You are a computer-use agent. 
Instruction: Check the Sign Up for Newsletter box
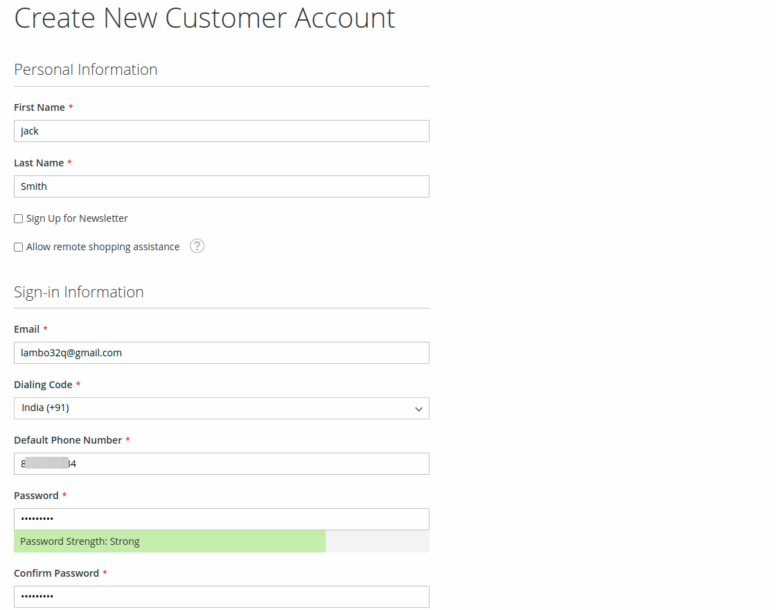[18, 218]
